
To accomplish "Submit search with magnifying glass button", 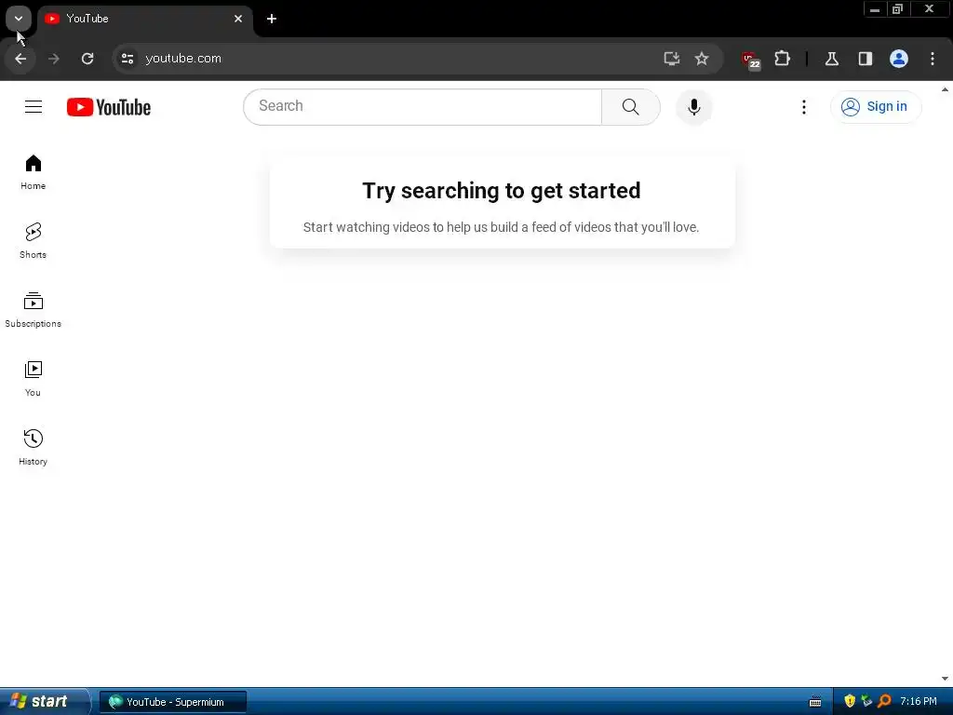I will point(631,107).
